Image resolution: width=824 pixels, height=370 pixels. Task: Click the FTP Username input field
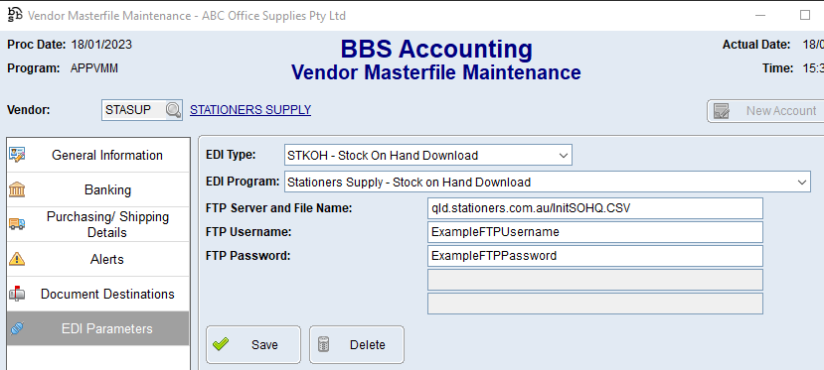[x=594, y=232]
